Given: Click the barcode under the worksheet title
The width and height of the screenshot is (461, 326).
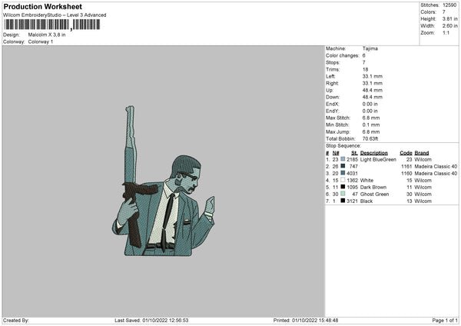Looking at the screenshot, I should click(x=52, y=25).
